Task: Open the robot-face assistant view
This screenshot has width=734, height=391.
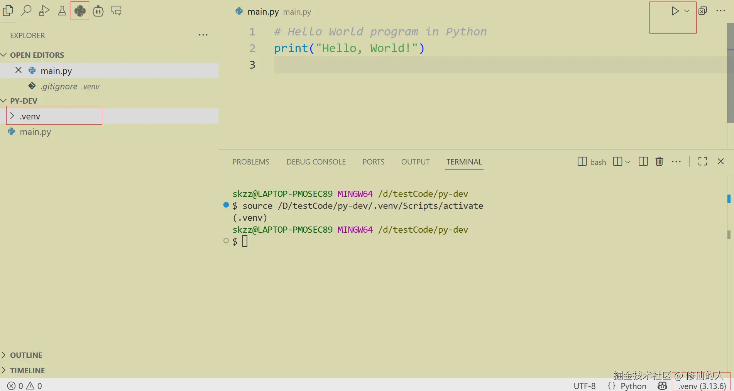Action: pyautogui.click(x=98, y=11)
